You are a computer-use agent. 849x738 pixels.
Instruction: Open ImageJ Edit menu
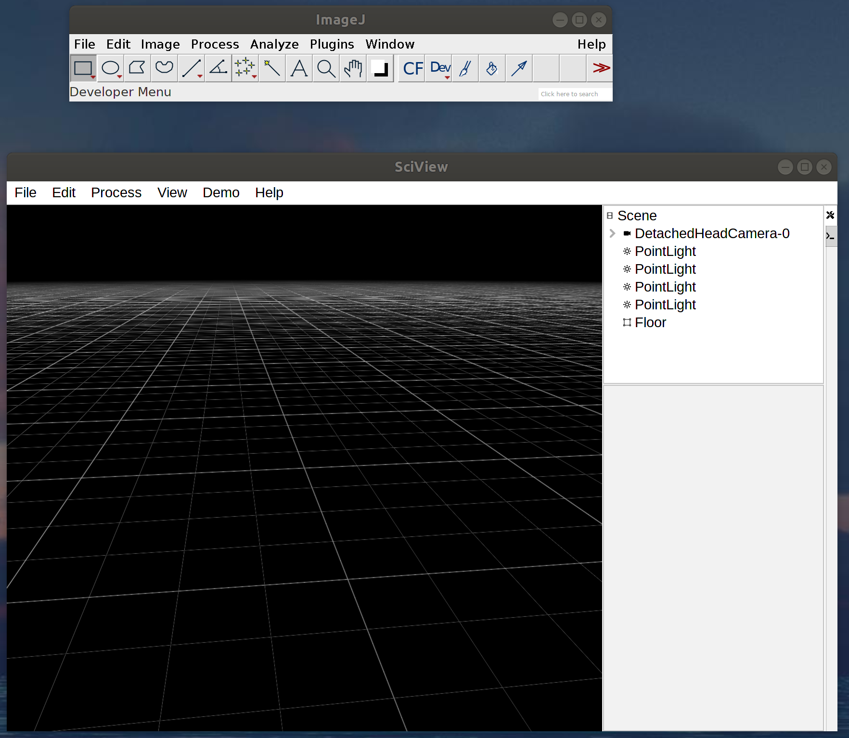pyautogui.click(x=118, y=44)
